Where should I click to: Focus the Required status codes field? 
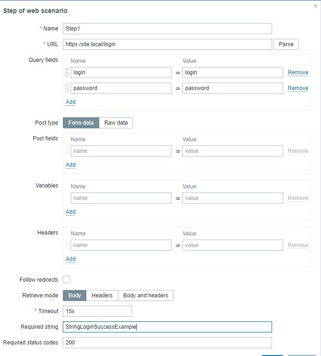(167, 343)
